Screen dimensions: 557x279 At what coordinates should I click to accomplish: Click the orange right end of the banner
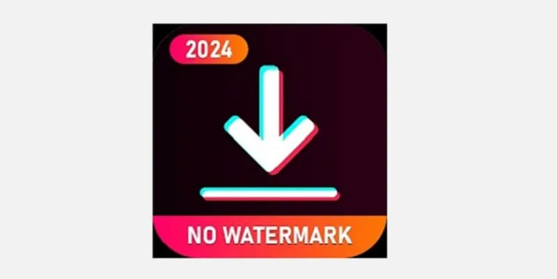(370, 234)
